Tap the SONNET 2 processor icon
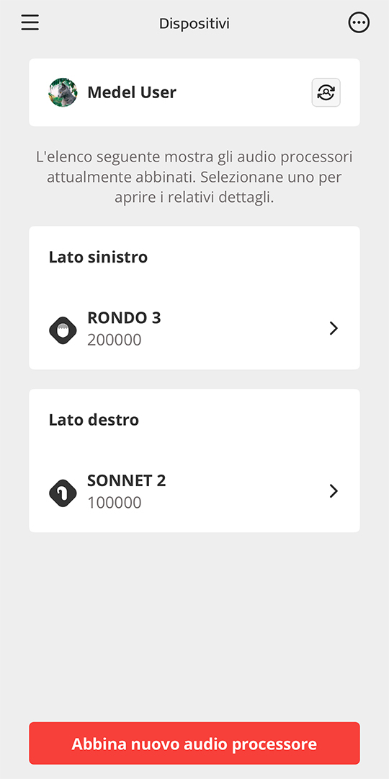 tap(63, 493)
